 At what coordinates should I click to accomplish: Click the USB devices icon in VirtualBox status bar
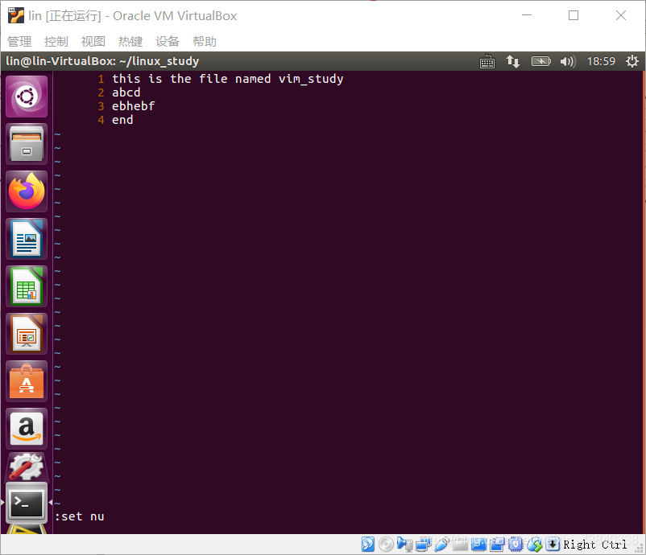441,544
